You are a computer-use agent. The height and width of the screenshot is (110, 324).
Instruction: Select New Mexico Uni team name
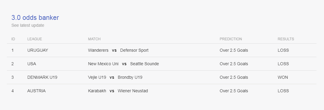[103, 64]
